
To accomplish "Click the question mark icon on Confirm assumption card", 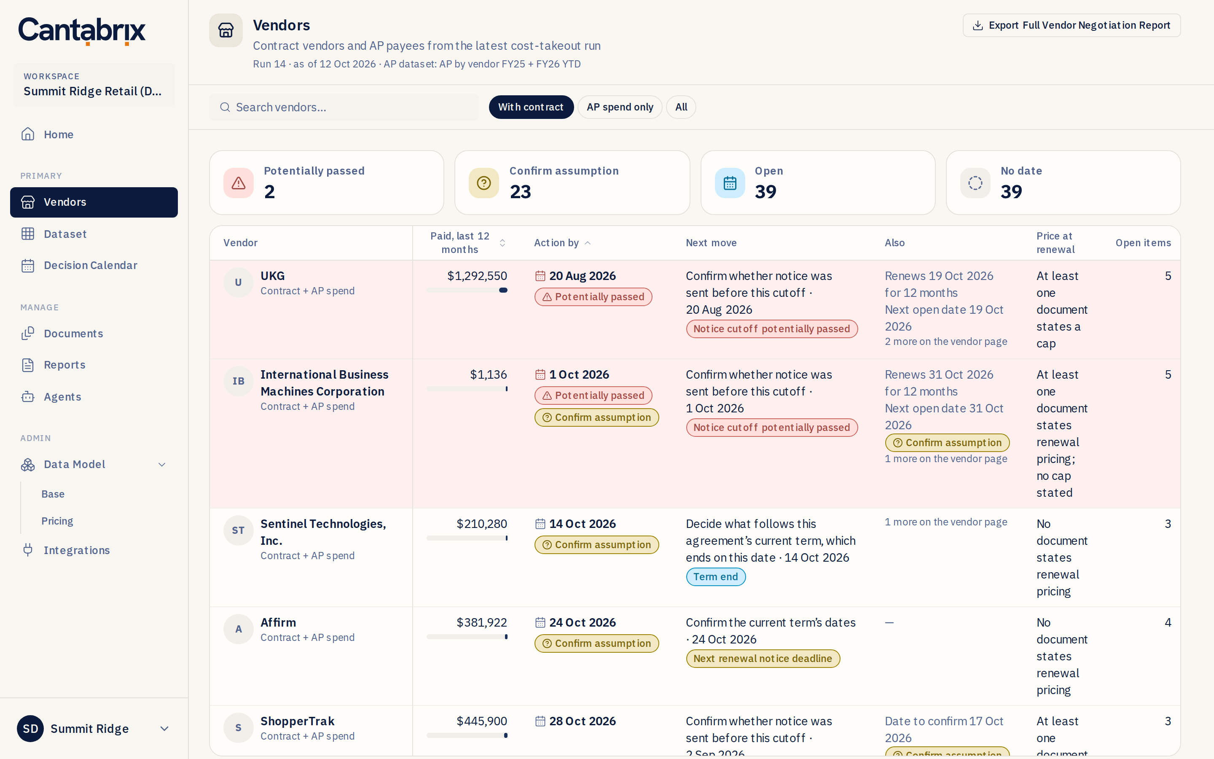I will click(x=483, y=183).
